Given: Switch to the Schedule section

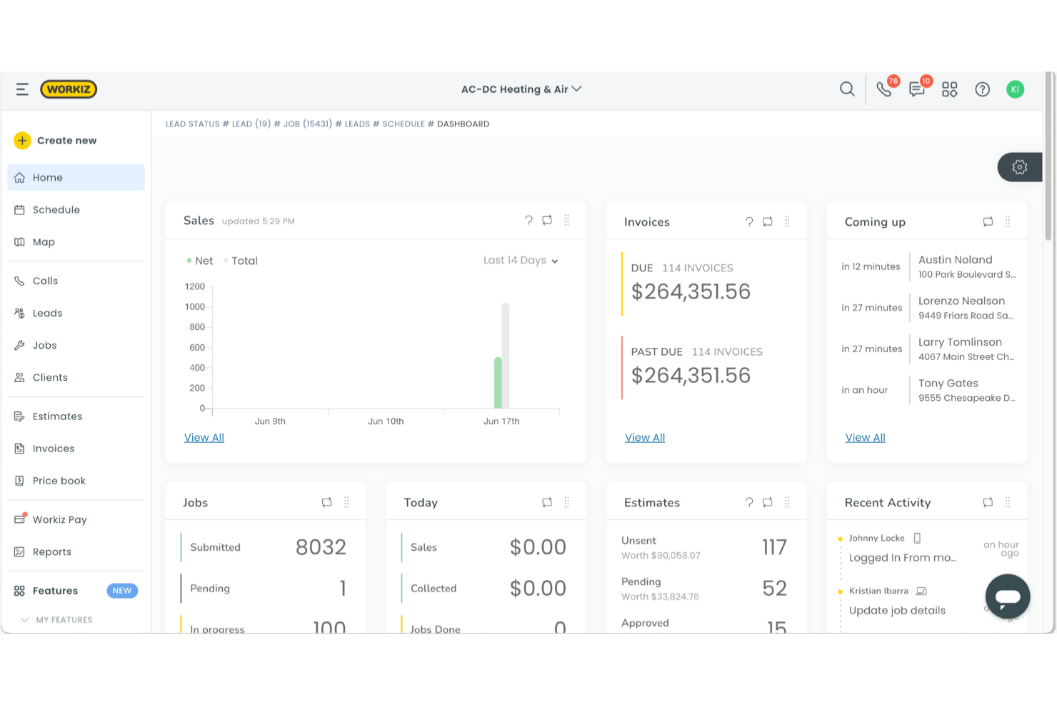Looking at the screenshot, I should (x=56, y=209).
